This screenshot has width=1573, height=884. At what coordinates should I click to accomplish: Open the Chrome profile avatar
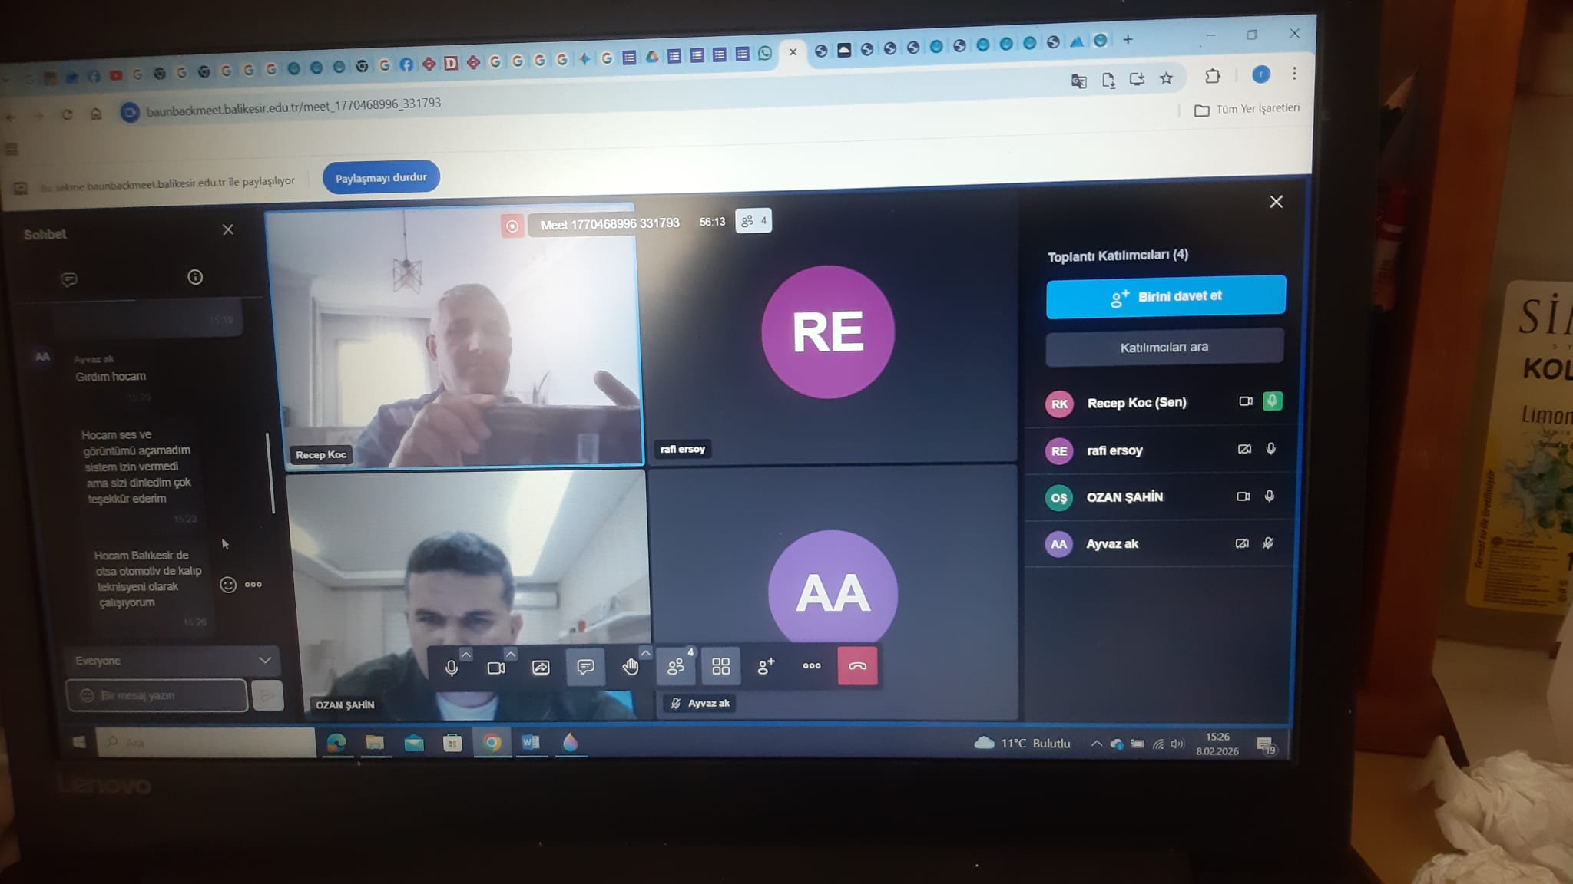tap(1260, 74)
